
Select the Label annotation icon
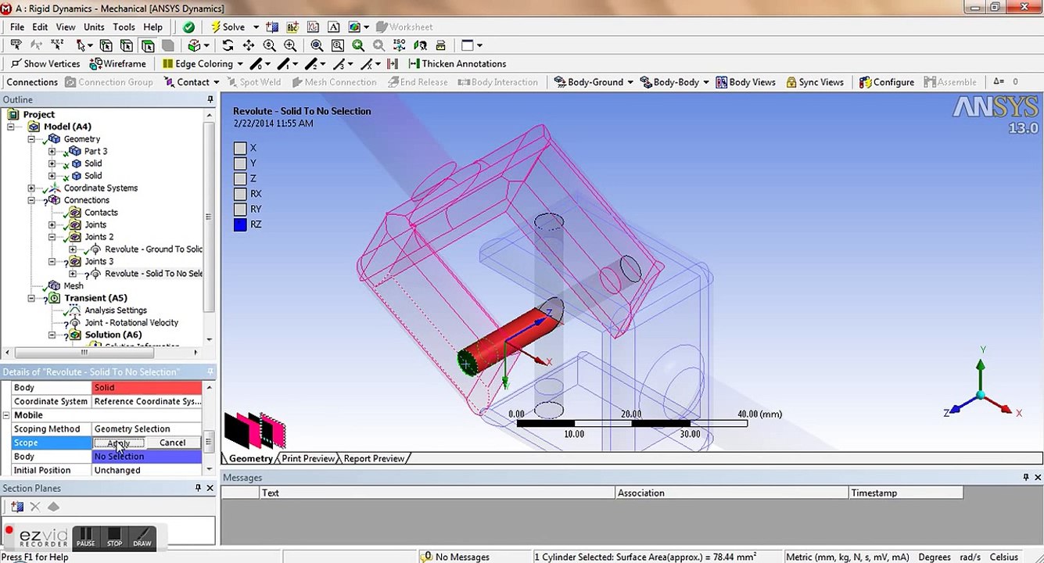15,45
